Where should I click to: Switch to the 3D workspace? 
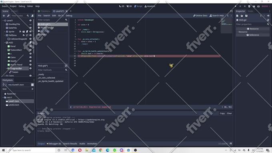129,6
